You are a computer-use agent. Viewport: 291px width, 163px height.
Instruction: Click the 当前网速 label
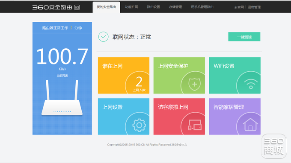point(62,76)
